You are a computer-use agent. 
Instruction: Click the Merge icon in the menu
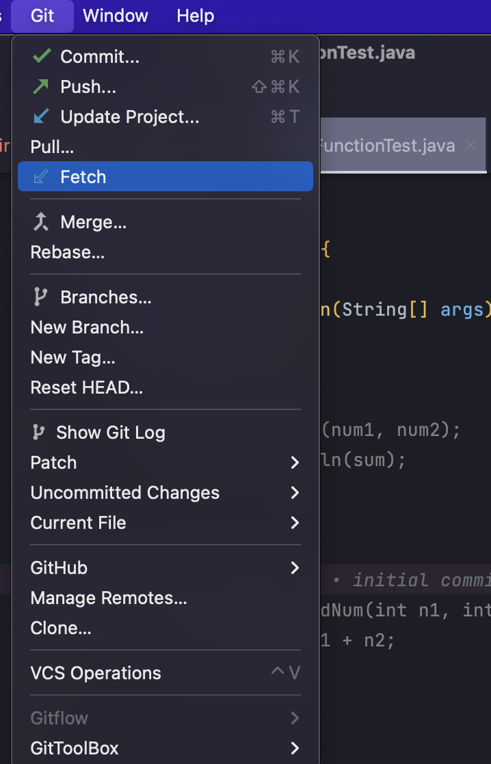(x=41, y=222)
